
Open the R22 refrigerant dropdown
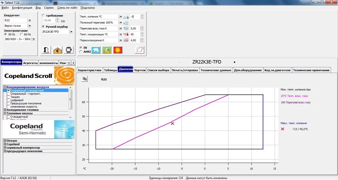pos(29,20)
